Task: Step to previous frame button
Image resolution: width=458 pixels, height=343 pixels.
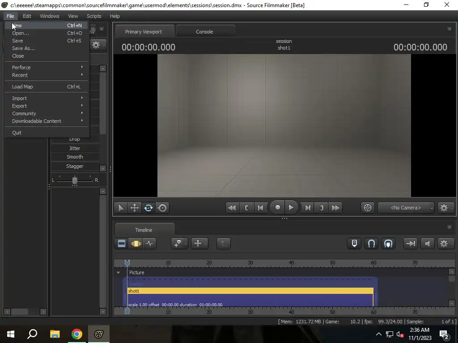Action: (x=260, y=208)
